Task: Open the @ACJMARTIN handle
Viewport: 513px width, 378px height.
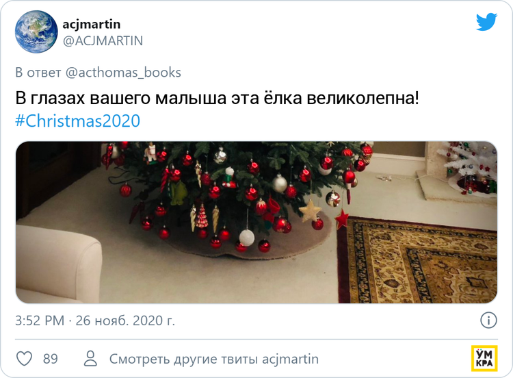Action: [103, 41]
